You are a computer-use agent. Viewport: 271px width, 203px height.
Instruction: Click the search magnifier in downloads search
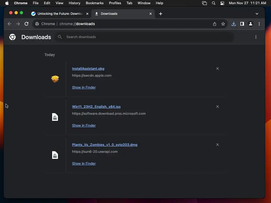[60, 37]
